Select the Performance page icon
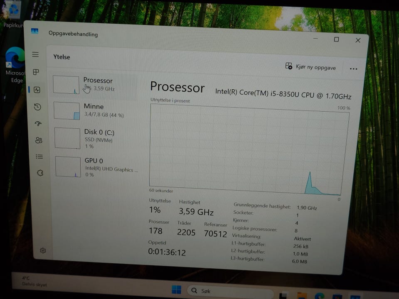 [37, 90]
